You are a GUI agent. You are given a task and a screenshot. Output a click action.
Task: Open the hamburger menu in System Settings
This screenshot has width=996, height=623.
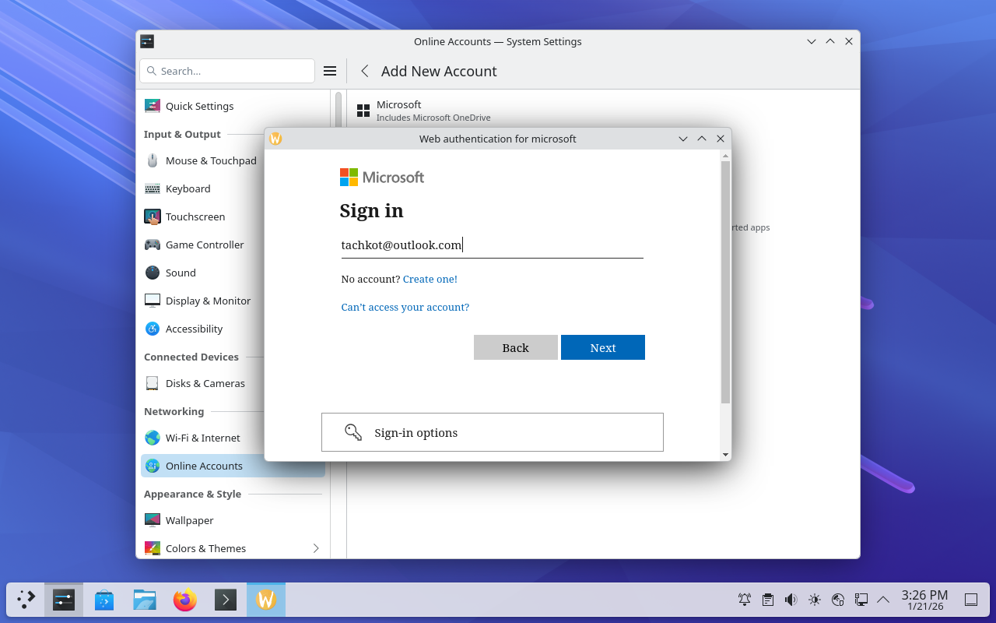(330, 71)
